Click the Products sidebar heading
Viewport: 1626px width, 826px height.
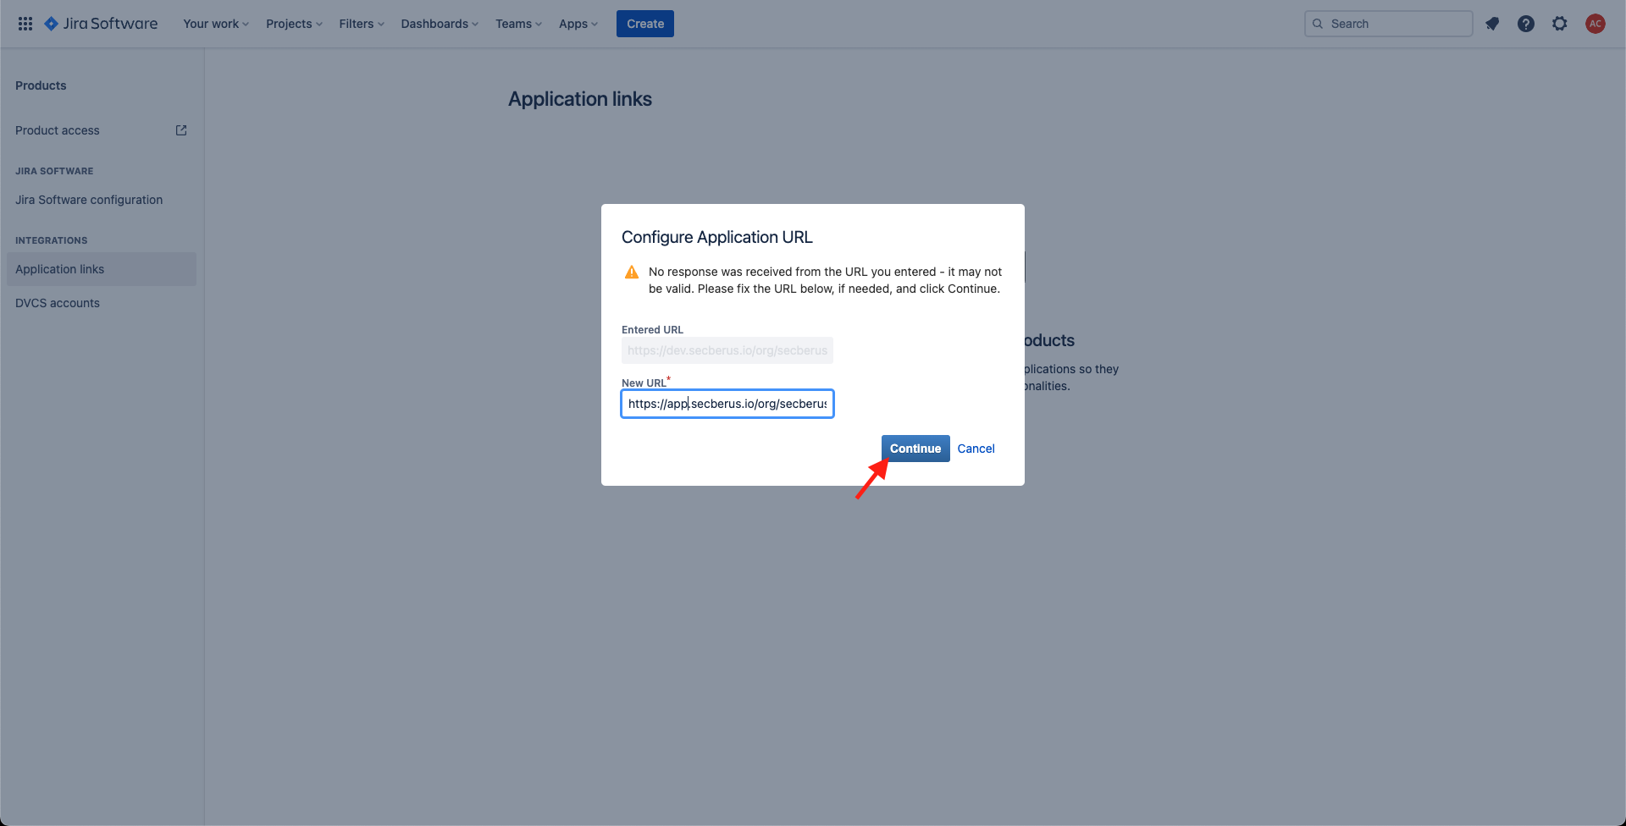[41, 85]
